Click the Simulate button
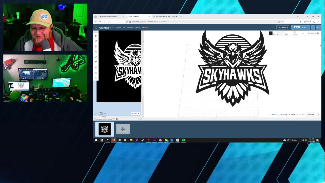This screenshot has width=325, height=183. click(311, 115)
